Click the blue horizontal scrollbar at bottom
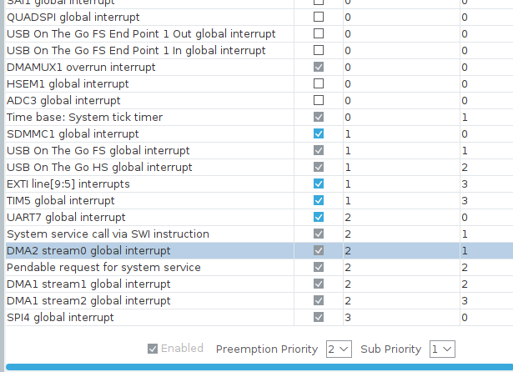This screenshot has height=372, width=513. click(259, 367)
